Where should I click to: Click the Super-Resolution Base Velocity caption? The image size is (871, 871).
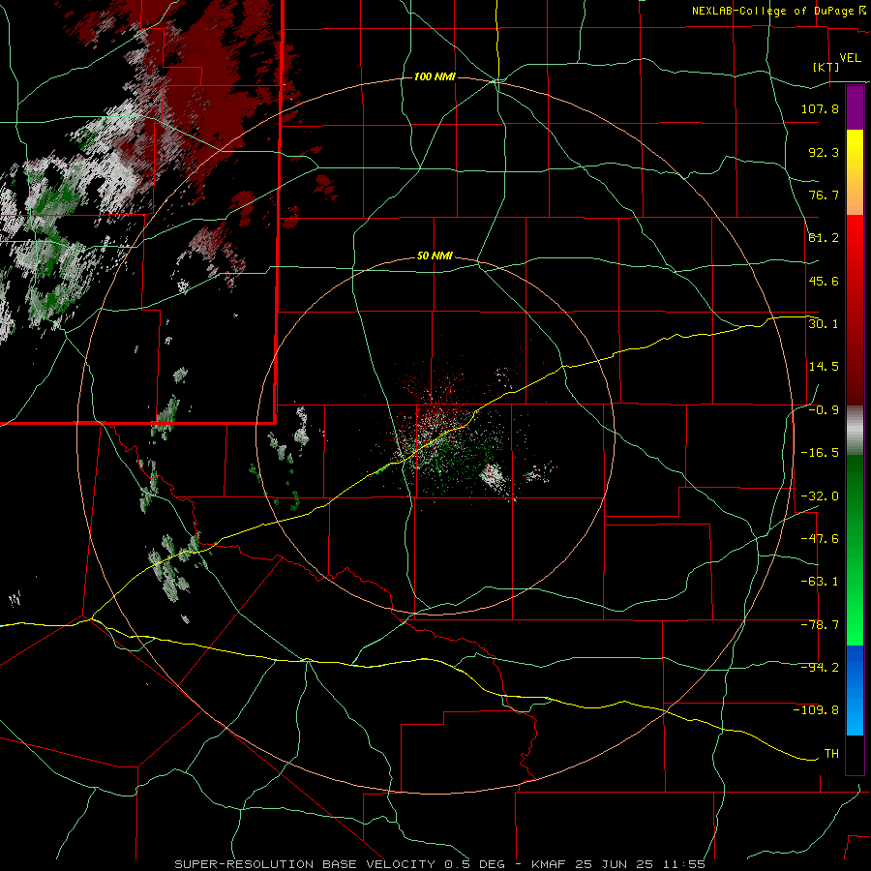(x=440, y=864)
